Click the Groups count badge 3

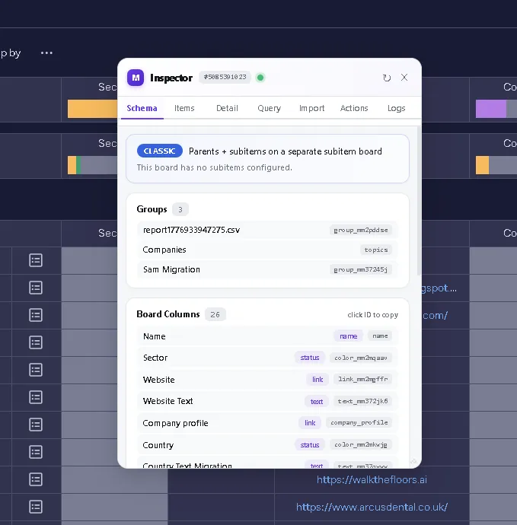click(x=180, y=209)
